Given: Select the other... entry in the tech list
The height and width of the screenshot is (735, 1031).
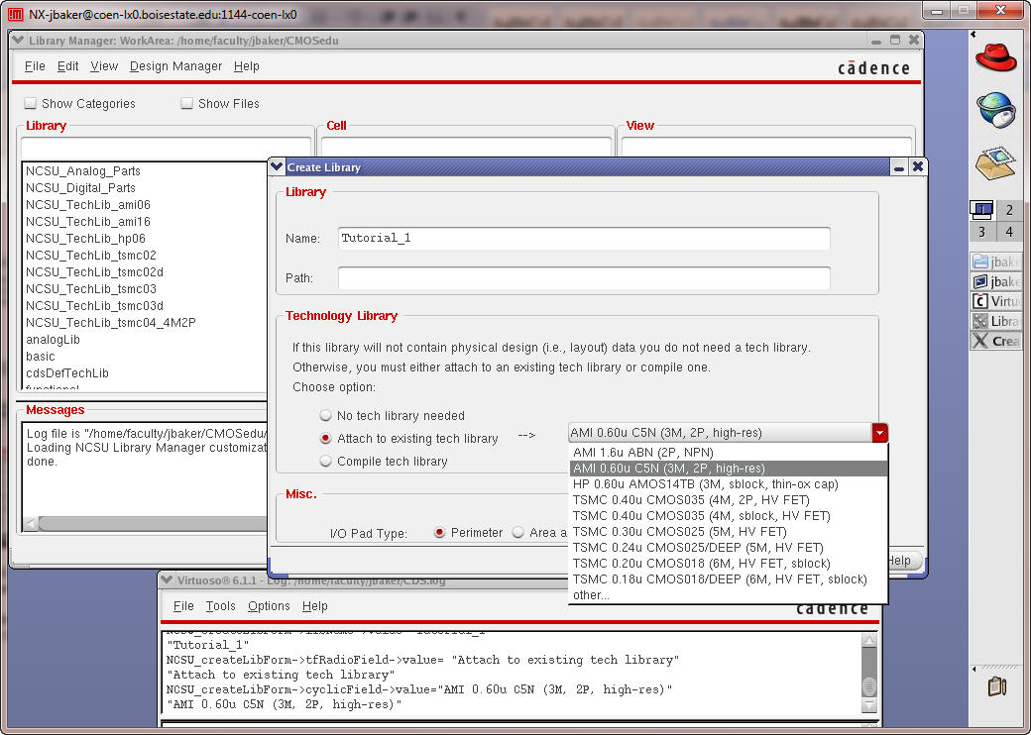Looking at the screenshot, I should click(591, 595).
